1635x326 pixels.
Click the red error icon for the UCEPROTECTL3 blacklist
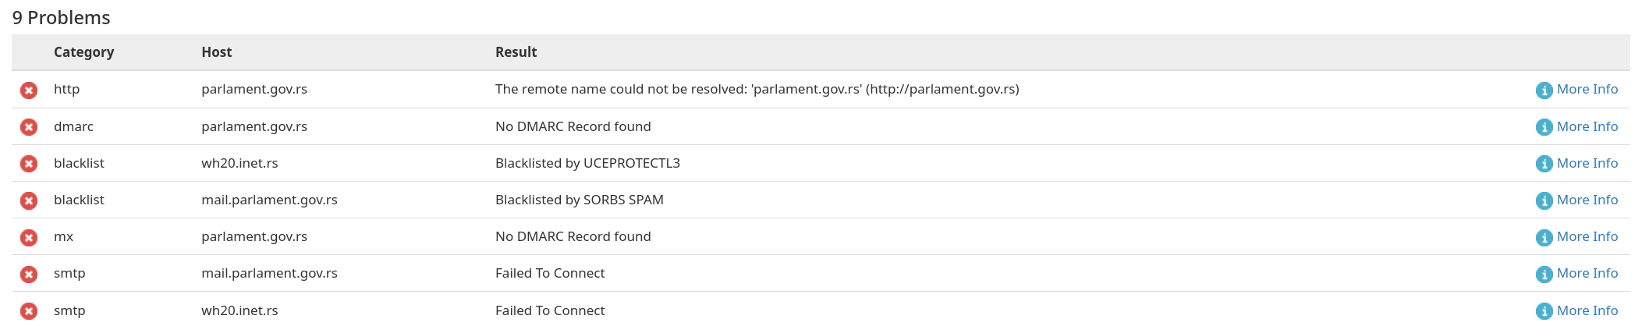(29, 164)
